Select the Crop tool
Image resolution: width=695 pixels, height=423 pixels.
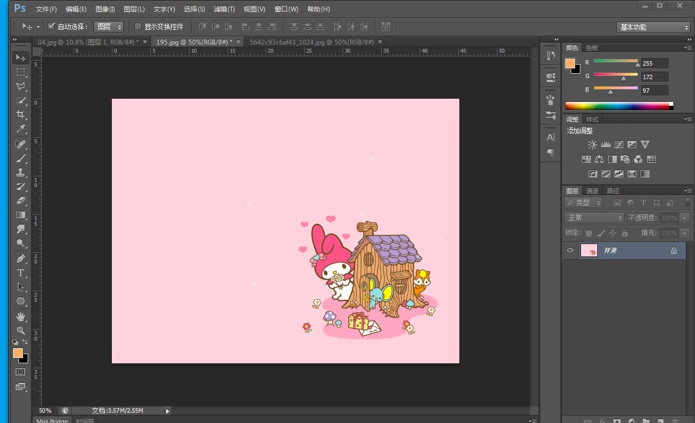click(21, 114)
